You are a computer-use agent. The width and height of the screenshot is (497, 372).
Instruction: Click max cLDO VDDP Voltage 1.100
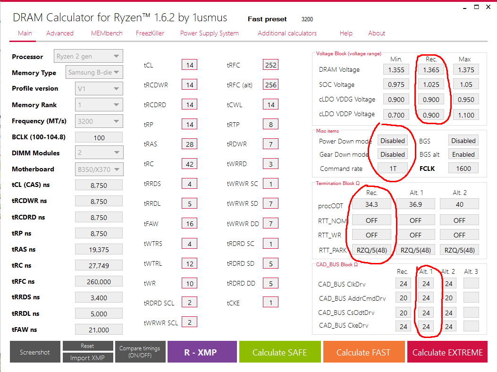point(466,115)
